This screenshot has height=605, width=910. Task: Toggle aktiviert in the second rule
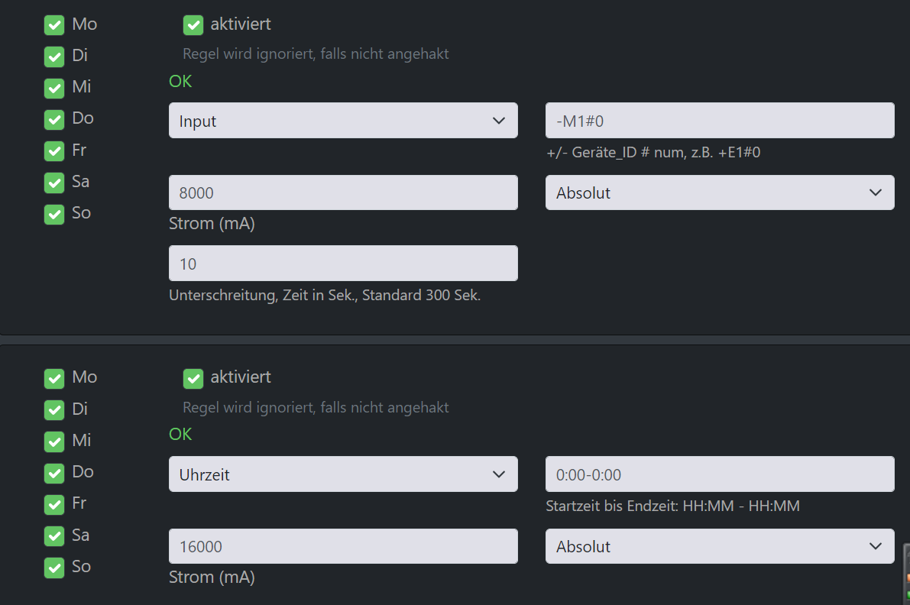click(x=193, y=377)
